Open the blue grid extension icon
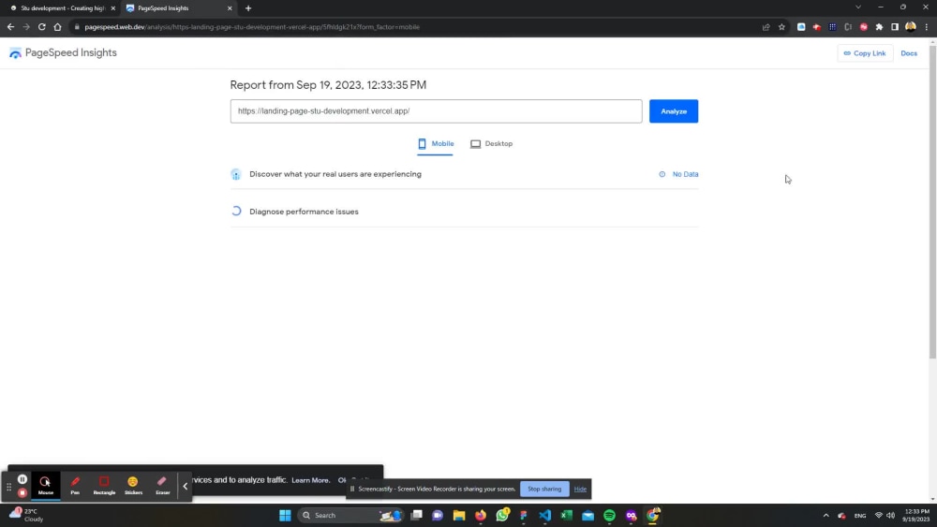 [x=832, y=27]
